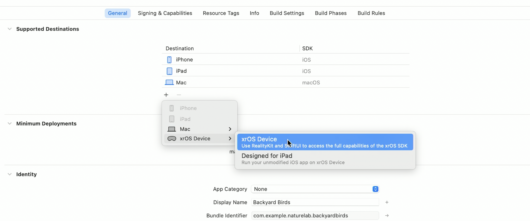
Task: Select the iPad destination row icon
Action: (x=170, y=71)
